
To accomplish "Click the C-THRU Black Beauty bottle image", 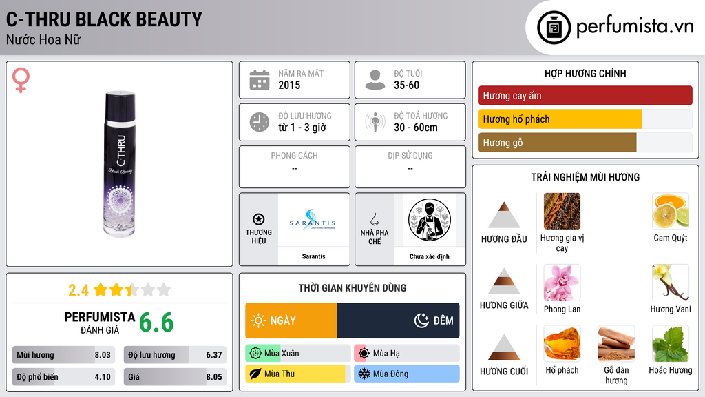I will [120, 164].
